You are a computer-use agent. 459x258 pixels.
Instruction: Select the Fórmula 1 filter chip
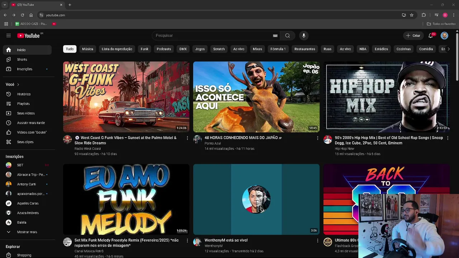(278, 49)
